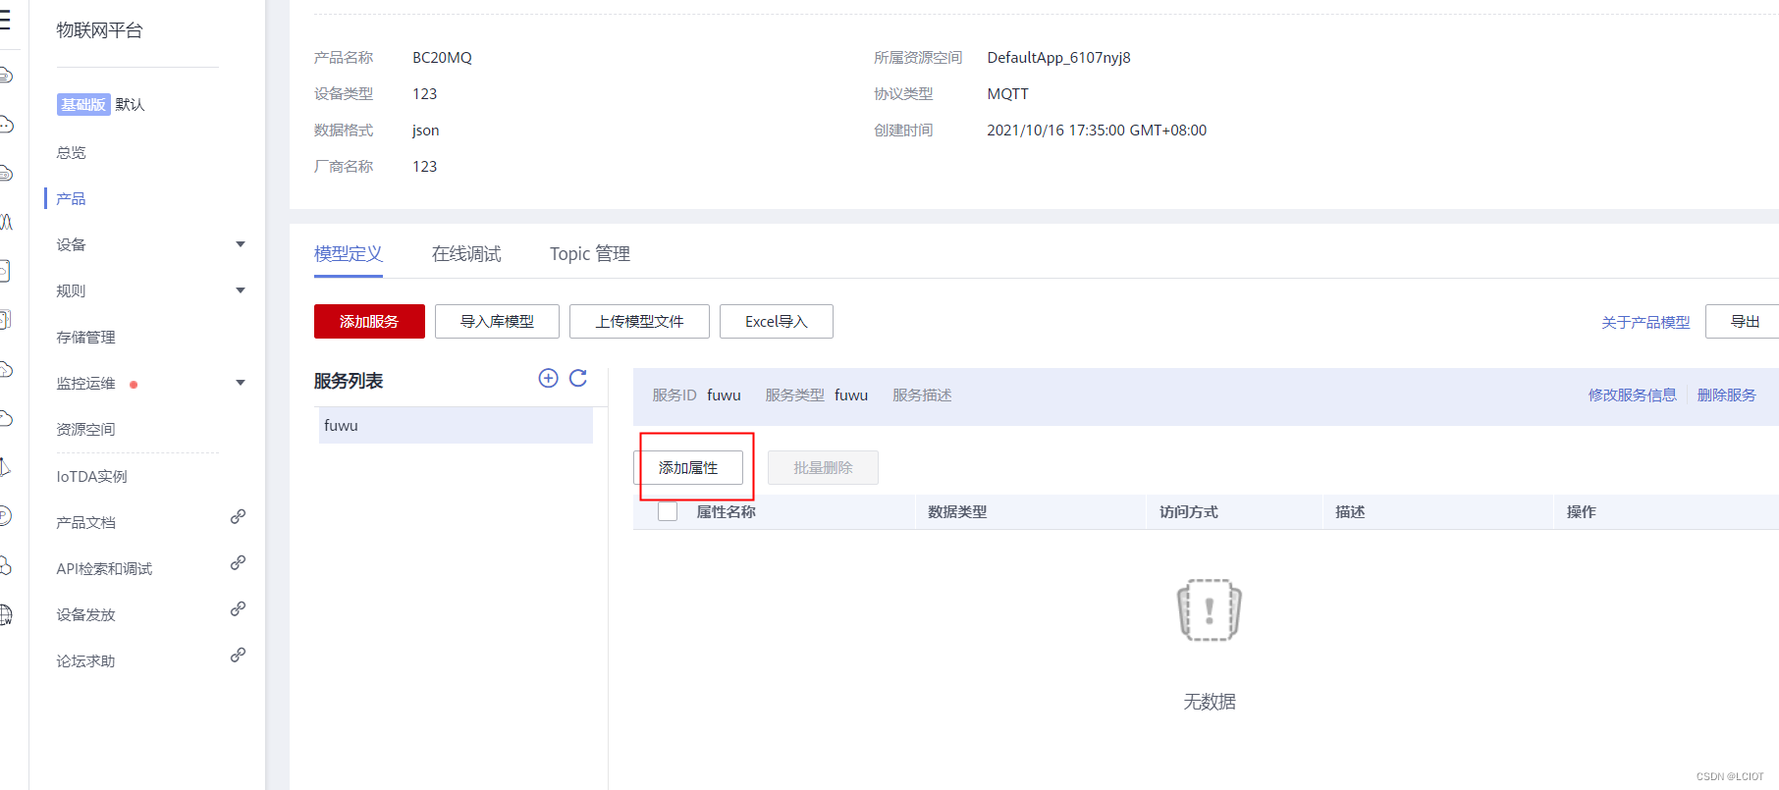Click the red 添加服务 button

point(369,321)
